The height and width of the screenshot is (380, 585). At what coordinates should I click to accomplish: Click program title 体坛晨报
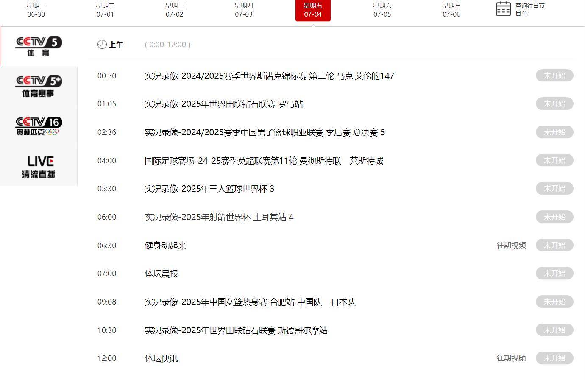point(161,274)
